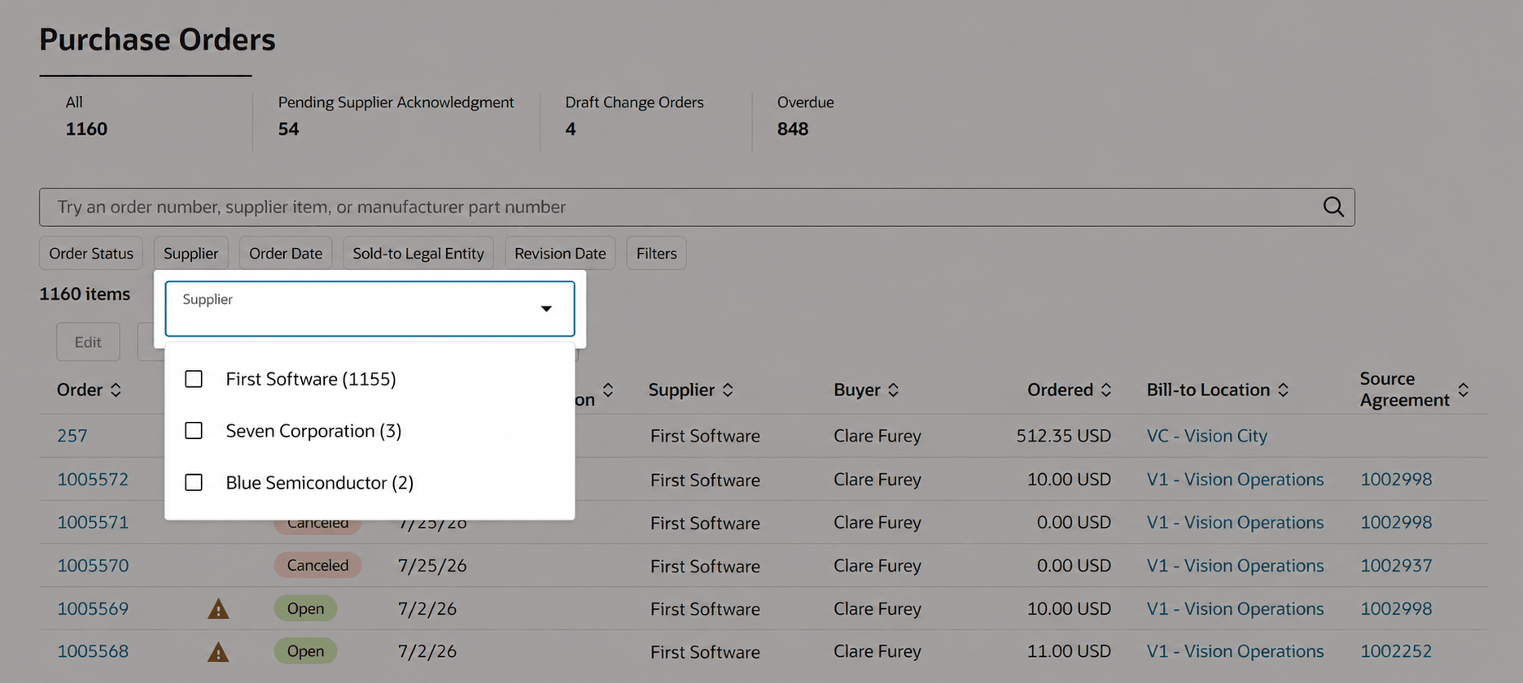Click the Edit button
1523x683 pixels.
88,342
